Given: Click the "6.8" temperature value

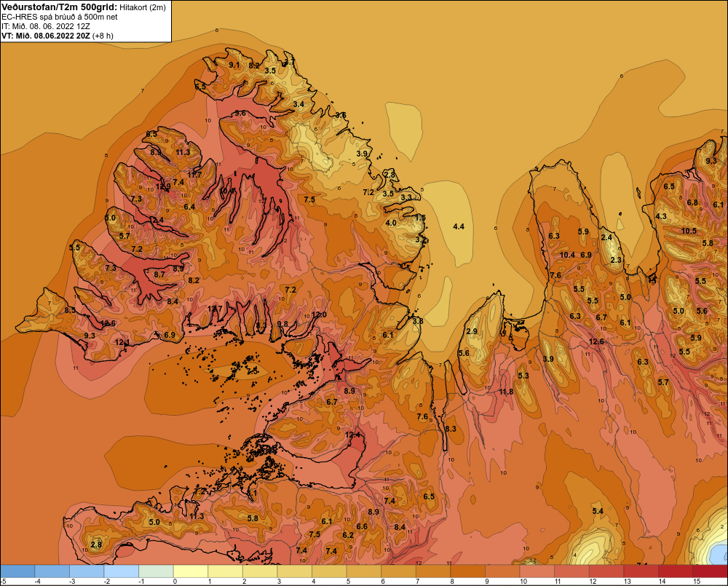Looking at the screenshot, I should tap(692, 202).
